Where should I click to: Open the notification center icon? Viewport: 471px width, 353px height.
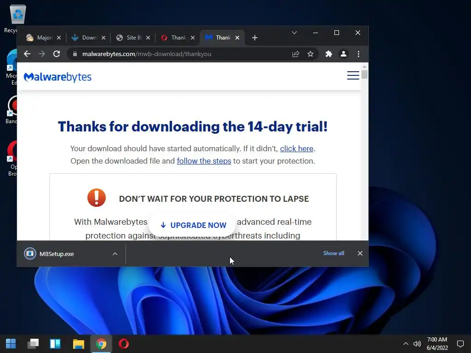[460, 344]
